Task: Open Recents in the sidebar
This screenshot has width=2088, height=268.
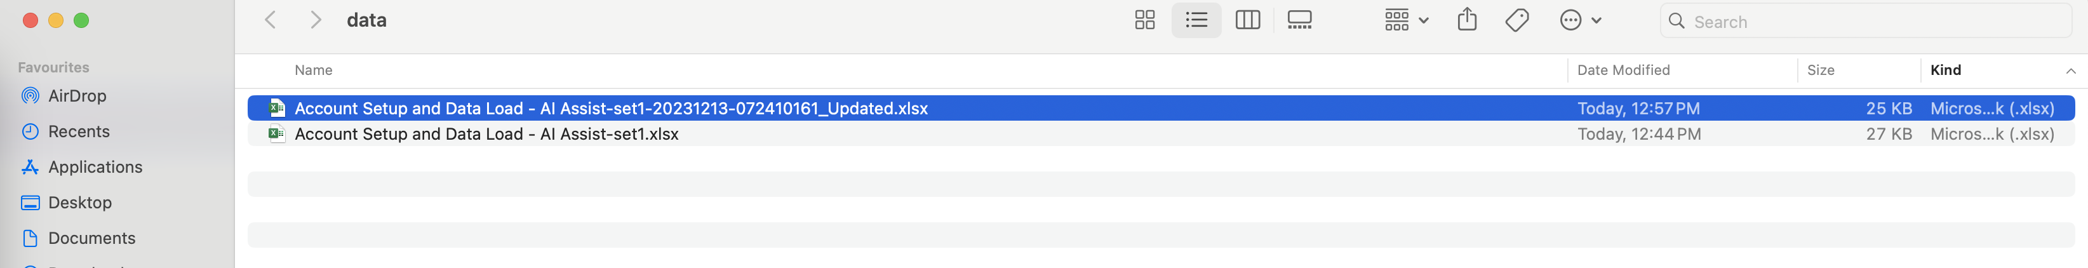Action: pyautogui.click(x=79, y=132)
